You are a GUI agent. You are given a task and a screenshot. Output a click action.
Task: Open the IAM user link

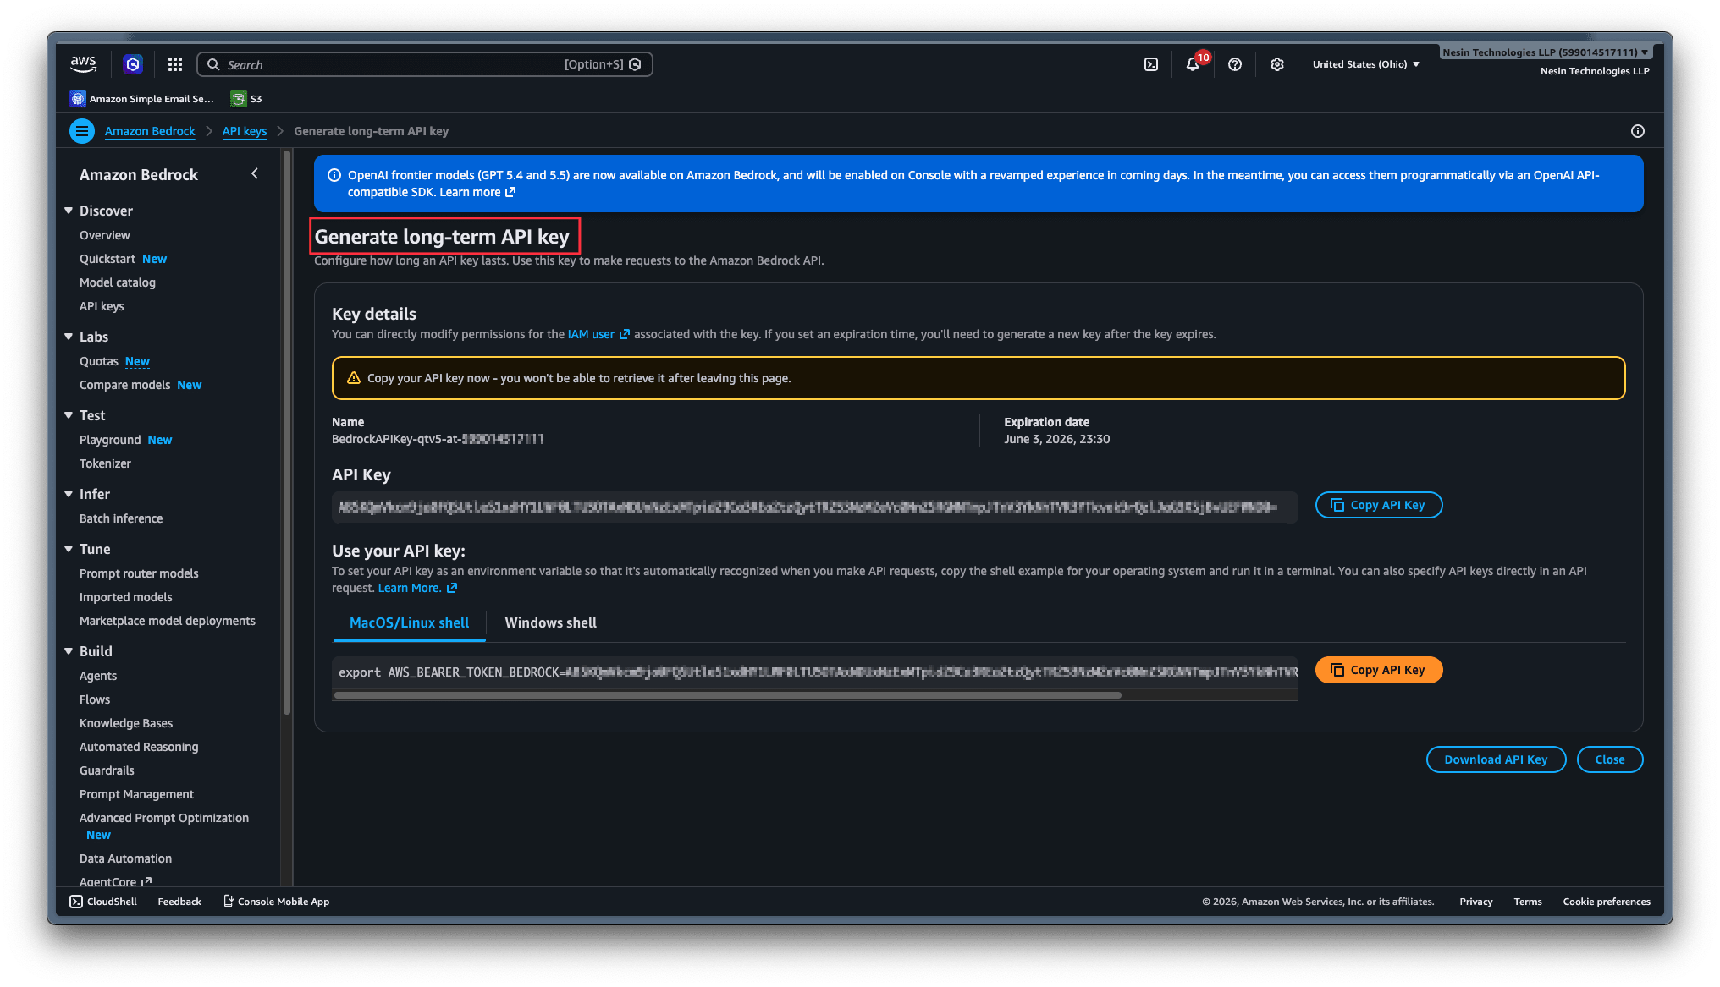click(598, 334)
